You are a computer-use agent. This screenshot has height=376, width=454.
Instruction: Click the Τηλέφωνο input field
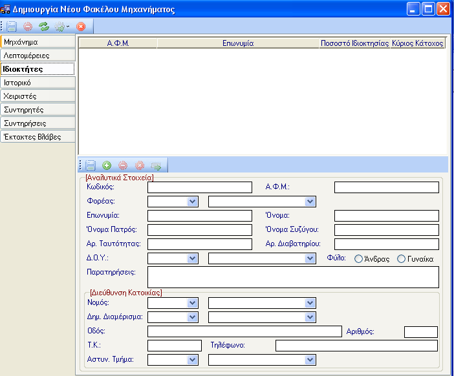pyautogui.click(x=356, y=346)
